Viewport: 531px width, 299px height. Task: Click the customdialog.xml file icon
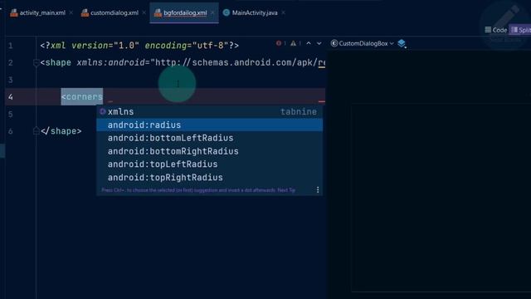click(x=85, y=13)
